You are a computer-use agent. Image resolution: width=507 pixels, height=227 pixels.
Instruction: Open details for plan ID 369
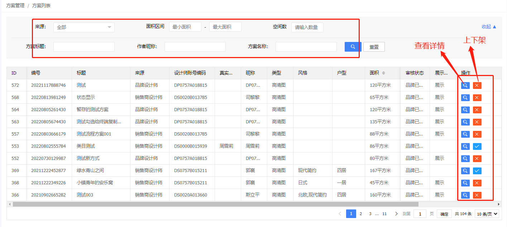[465, 171]
